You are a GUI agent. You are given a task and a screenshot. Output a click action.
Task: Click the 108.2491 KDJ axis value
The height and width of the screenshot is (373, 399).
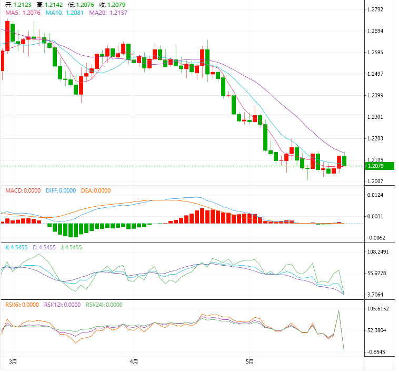(378, 252)
